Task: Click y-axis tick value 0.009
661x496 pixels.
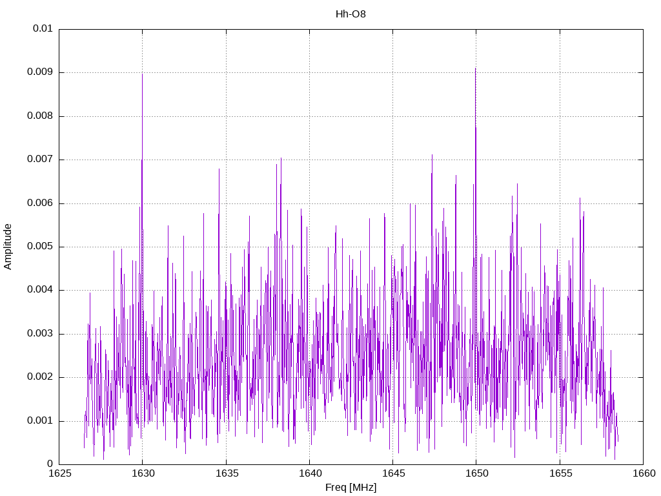Action: 39,72
